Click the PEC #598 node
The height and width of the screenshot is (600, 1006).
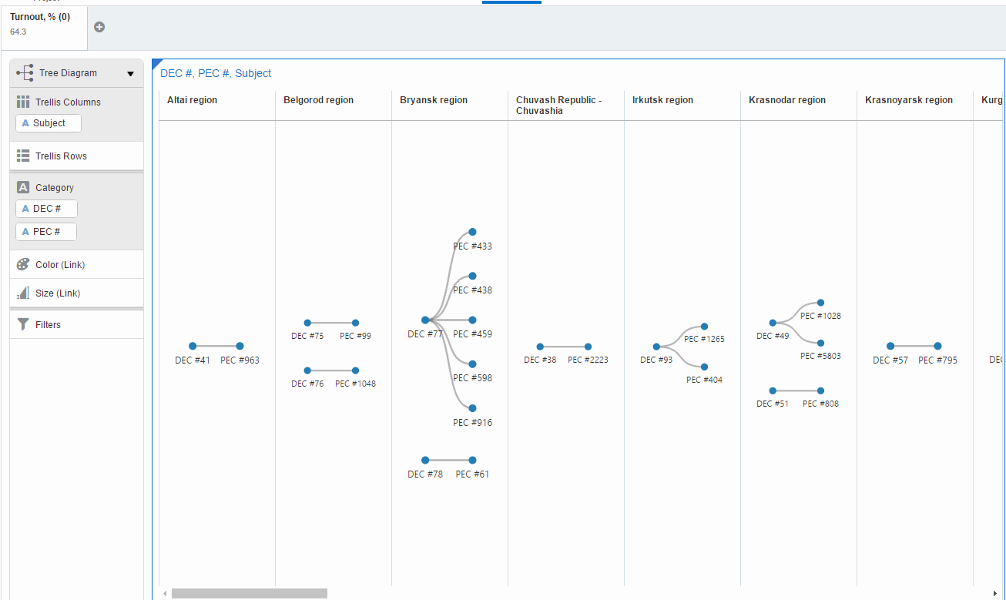coord(472,364)
